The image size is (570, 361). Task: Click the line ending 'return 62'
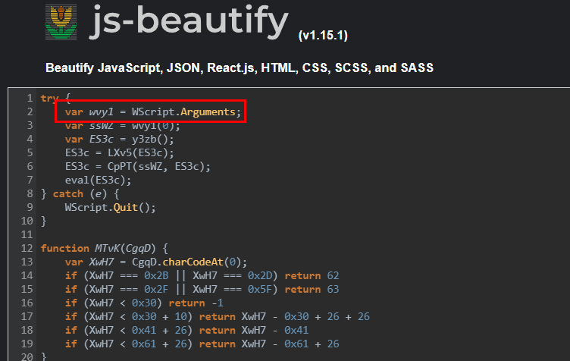click(202, 275)
